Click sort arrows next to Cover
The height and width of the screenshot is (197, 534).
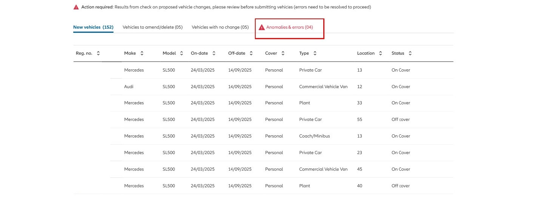click(283, 53)
